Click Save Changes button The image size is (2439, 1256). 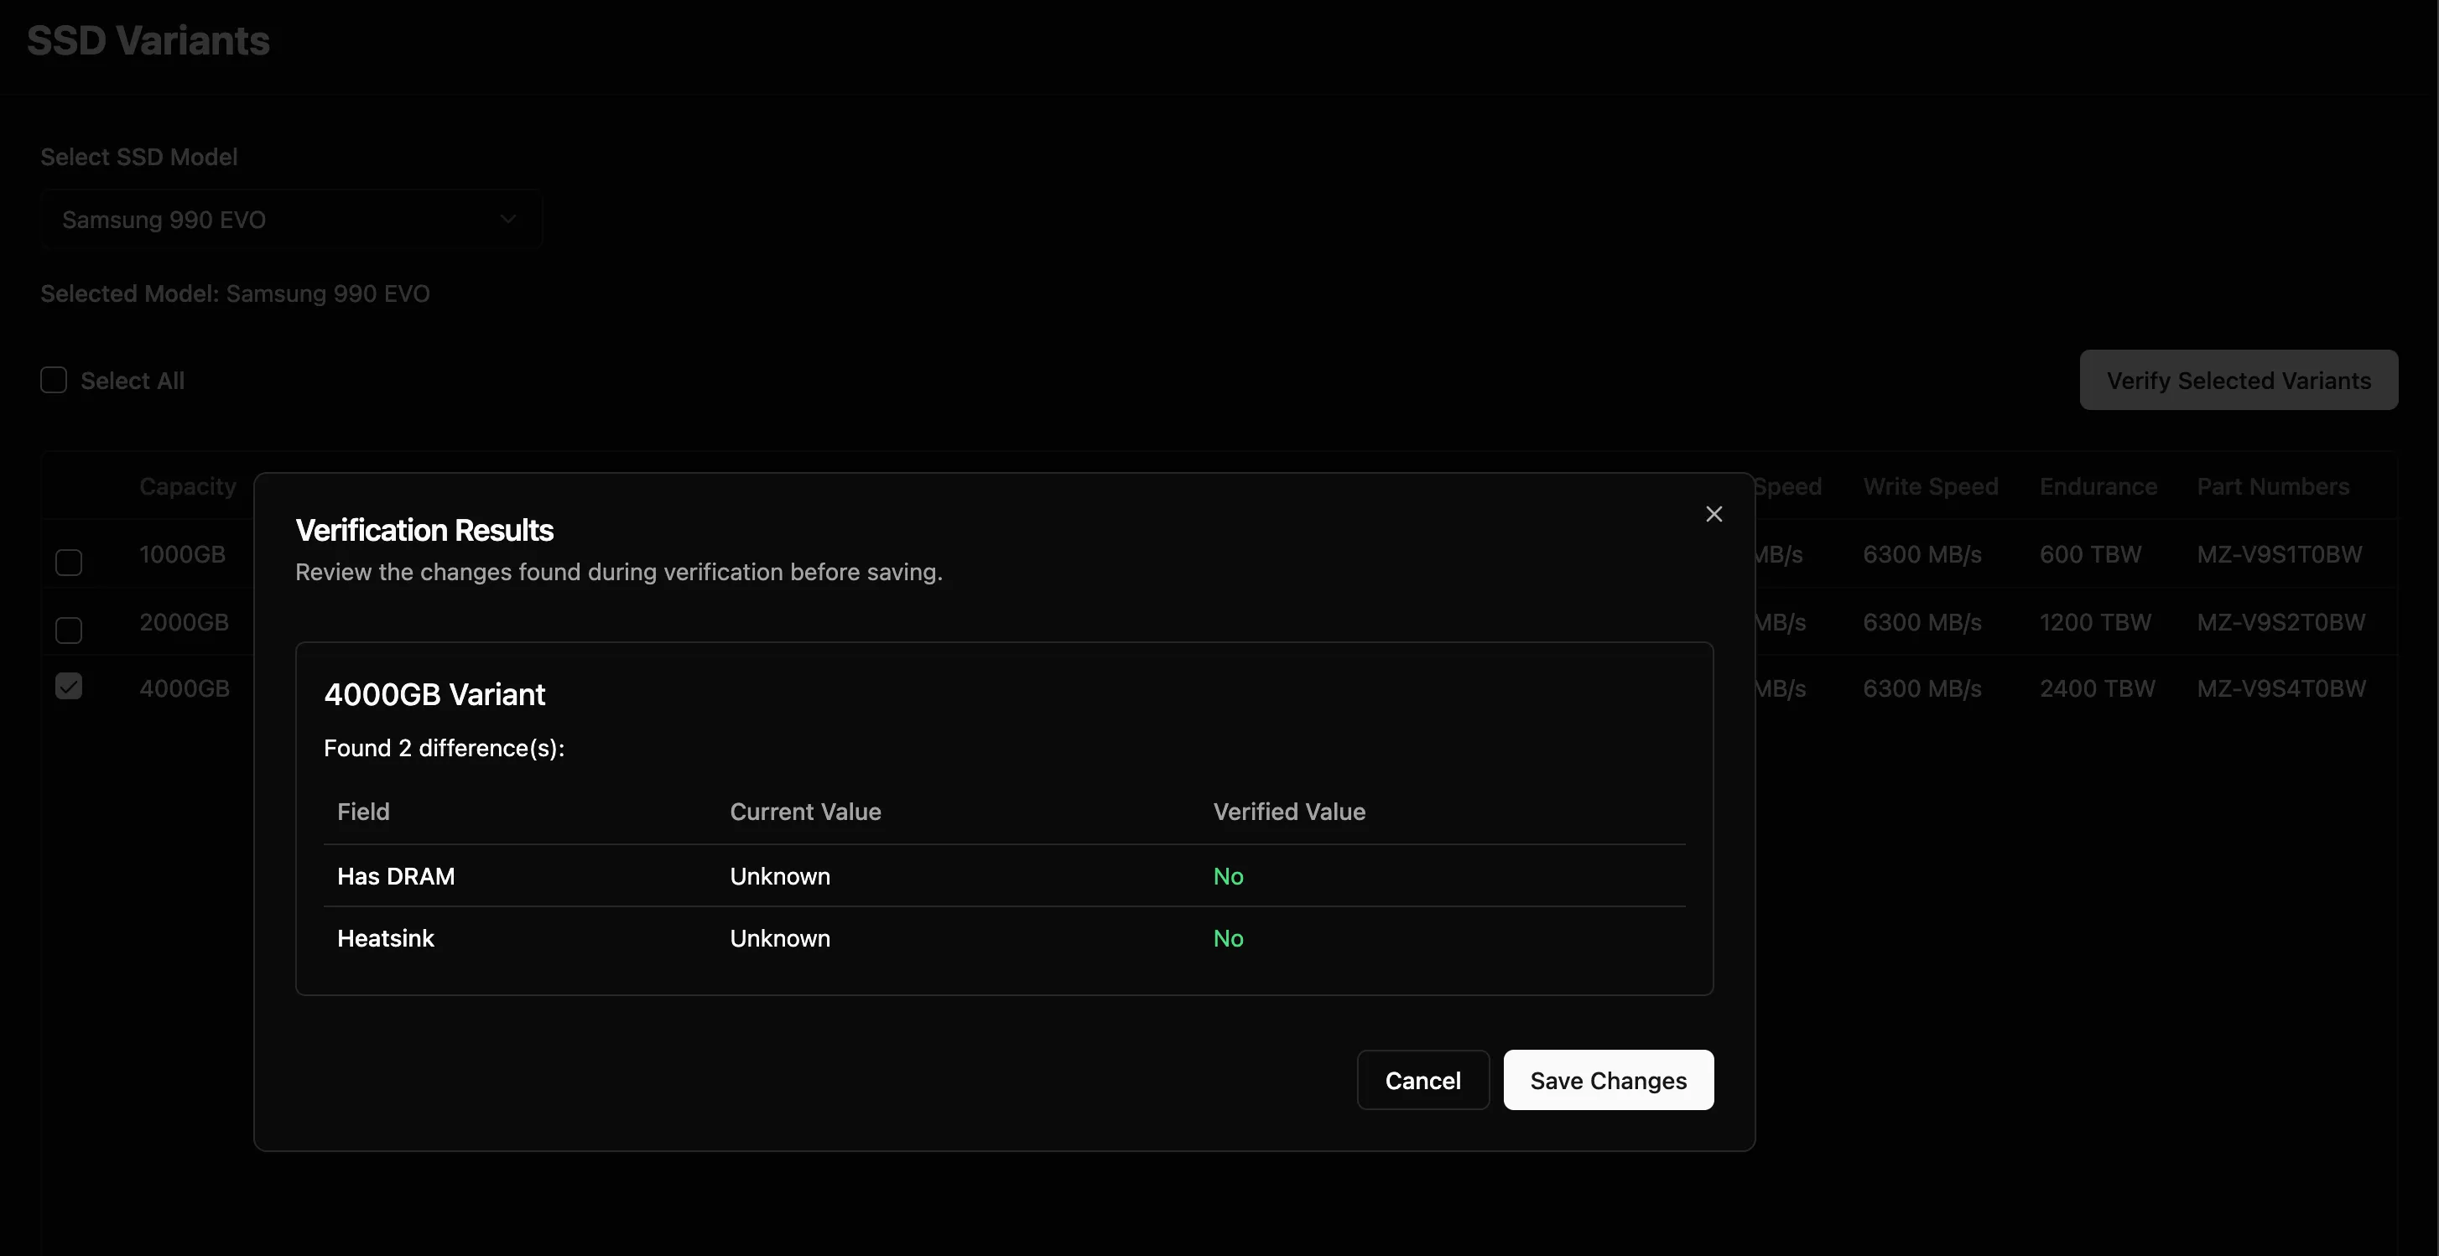pos(1608,1080)
